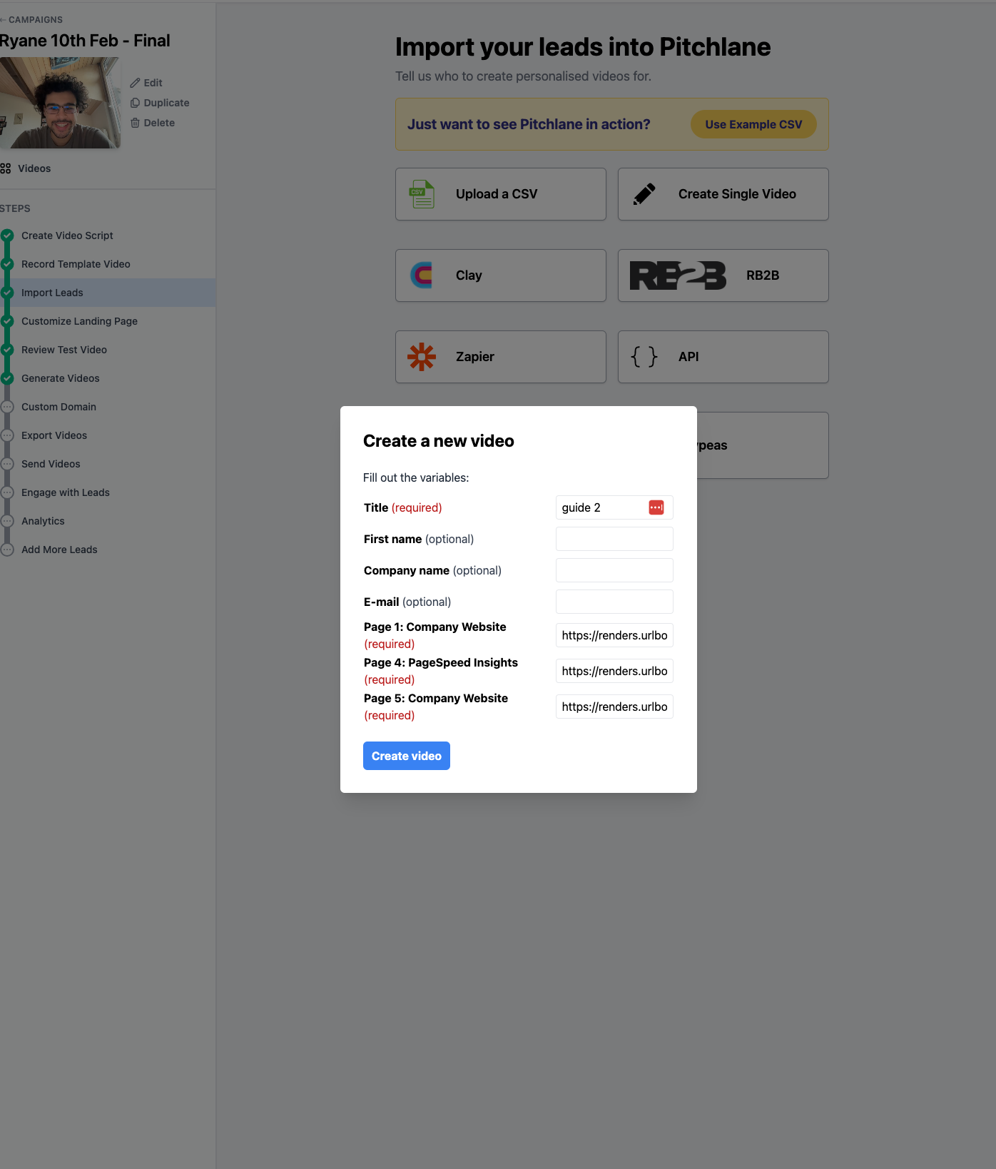Viewport: 996px width, 1169px height.
Task: Click the green check beside Review Test Video
Action: [7, 350]
